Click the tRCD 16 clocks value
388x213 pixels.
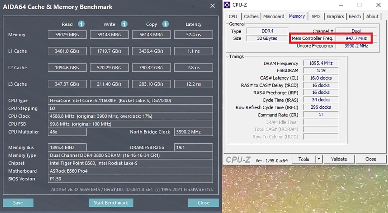click(x=321, y=85)
